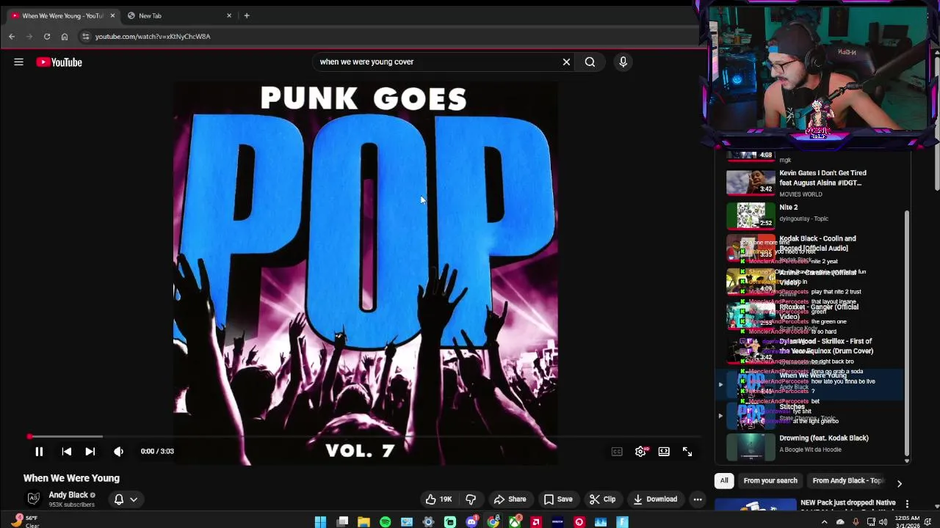
Task: Dislike the video with thumbs down
Action: (x=471, y=499)
